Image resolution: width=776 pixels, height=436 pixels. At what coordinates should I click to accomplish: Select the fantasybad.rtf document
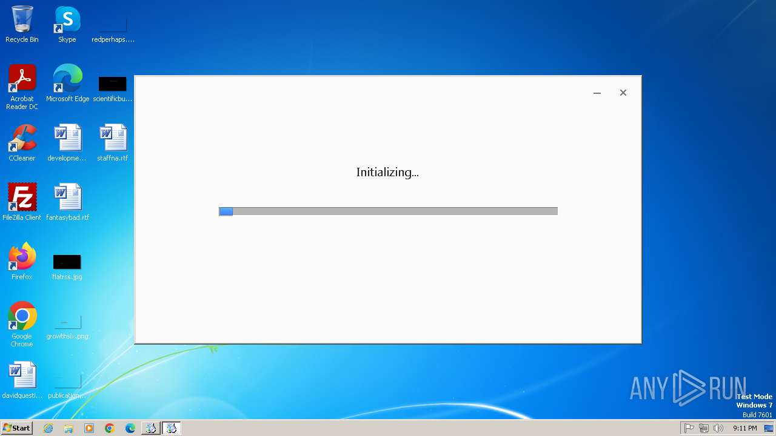[67, 202]
